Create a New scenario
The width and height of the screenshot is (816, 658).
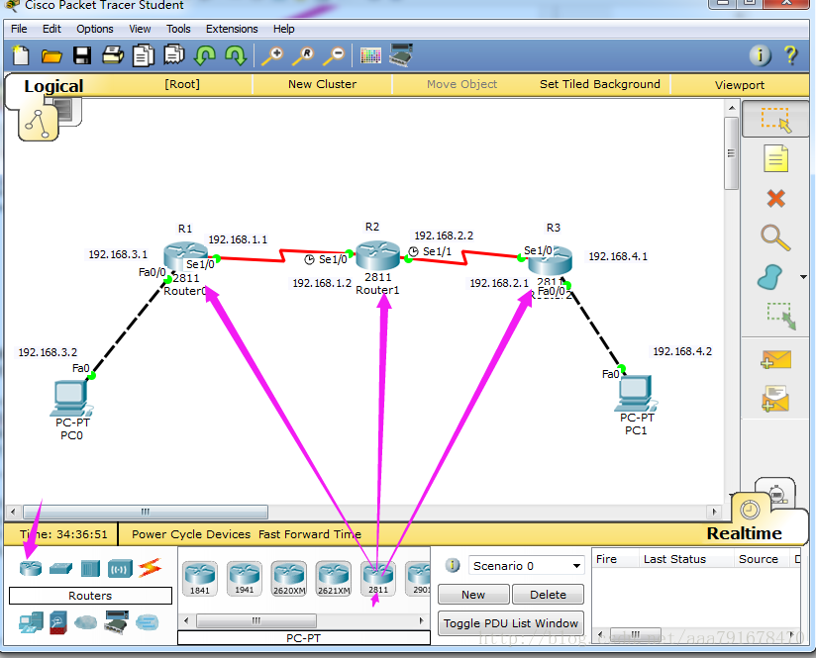click(473, 595)
